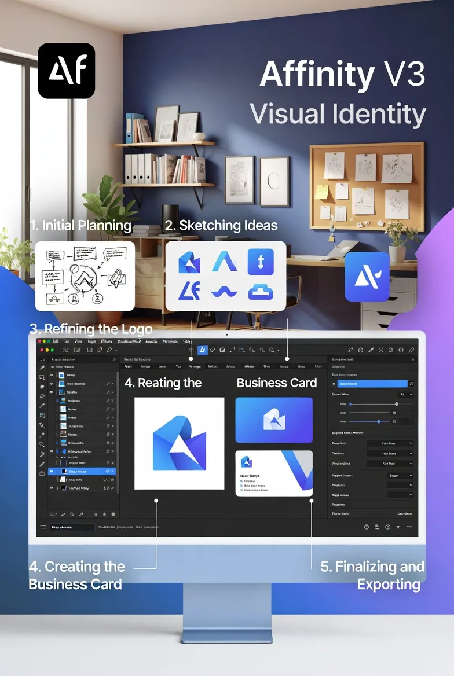Click the crossed-arrows icon in top-right toolbar

click(x=380, y=350)
